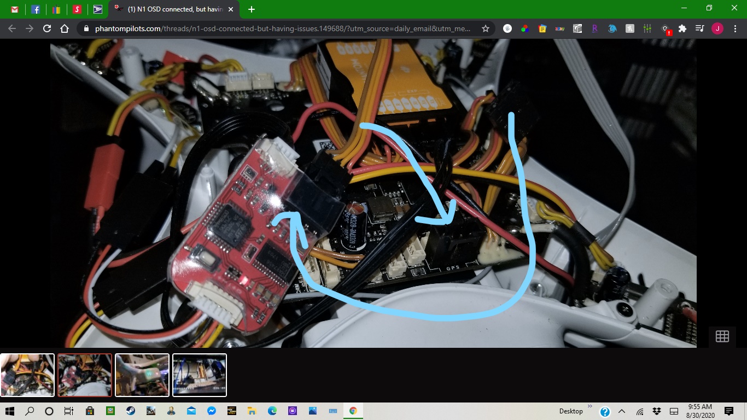Open the browser home page

point(65,28)
